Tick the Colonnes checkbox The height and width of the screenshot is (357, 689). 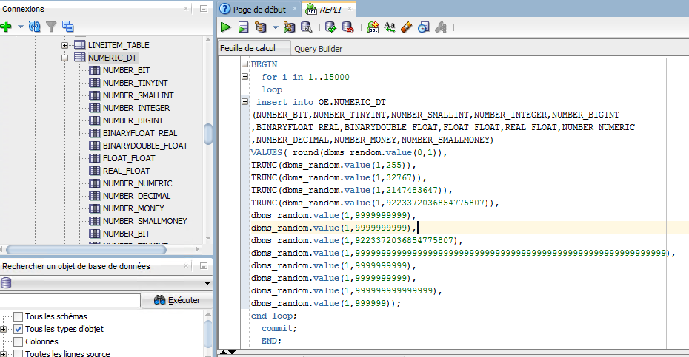click(18, 341)
